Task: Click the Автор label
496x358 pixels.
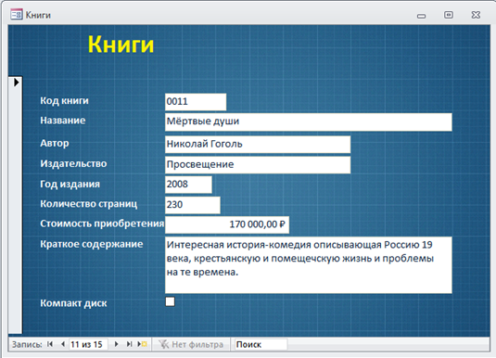Action: click(55, 143)
